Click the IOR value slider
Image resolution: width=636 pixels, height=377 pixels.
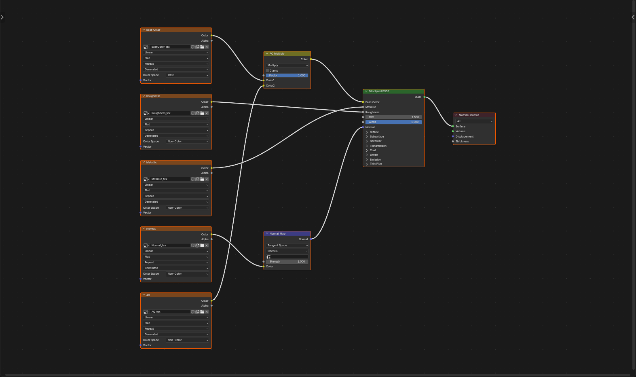[393, 117]
